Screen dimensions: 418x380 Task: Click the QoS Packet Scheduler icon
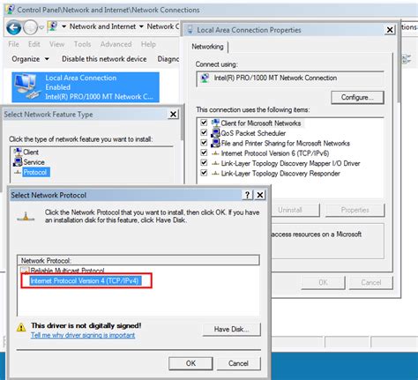tap(215, 133)
